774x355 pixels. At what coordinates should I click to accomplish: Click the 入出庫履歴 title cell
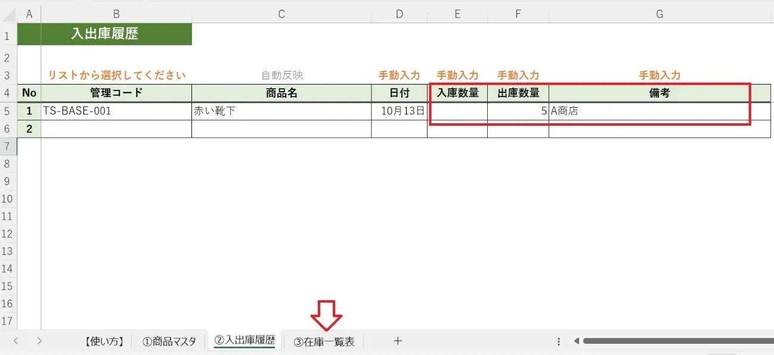click(104, 35)
